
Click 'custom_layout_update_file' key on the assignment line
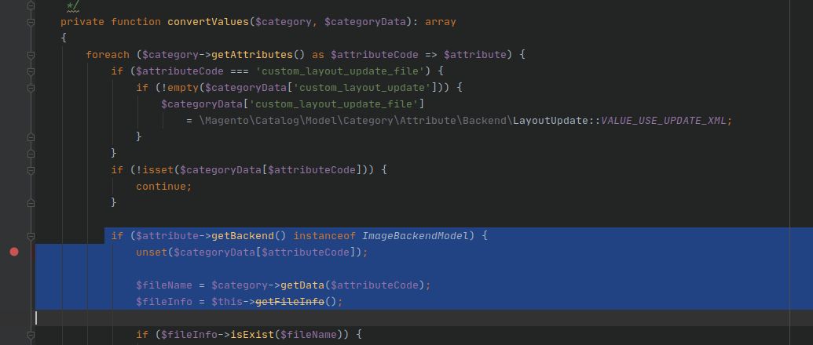click(x=335, y=104)
